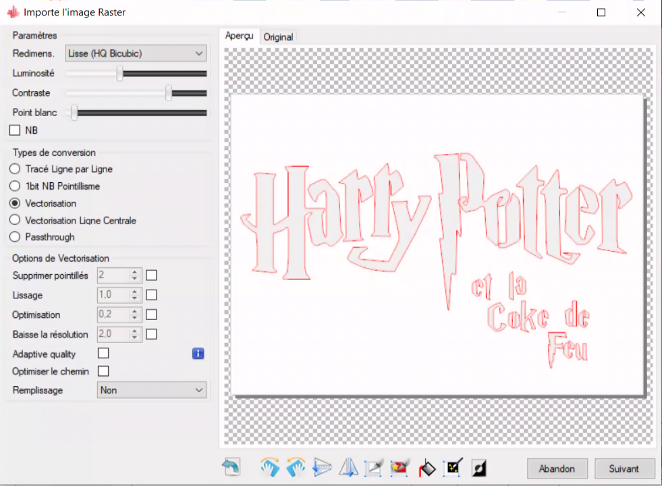Click the undo/revert image icon
The image size is (662, 486).
[x=231, y=468]
